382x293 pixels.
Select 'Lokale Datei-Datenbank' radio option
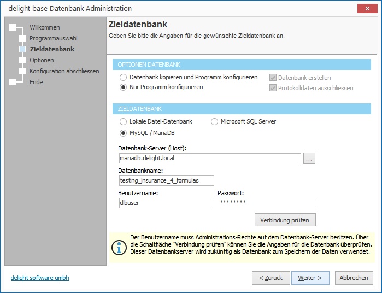(124, 121)
